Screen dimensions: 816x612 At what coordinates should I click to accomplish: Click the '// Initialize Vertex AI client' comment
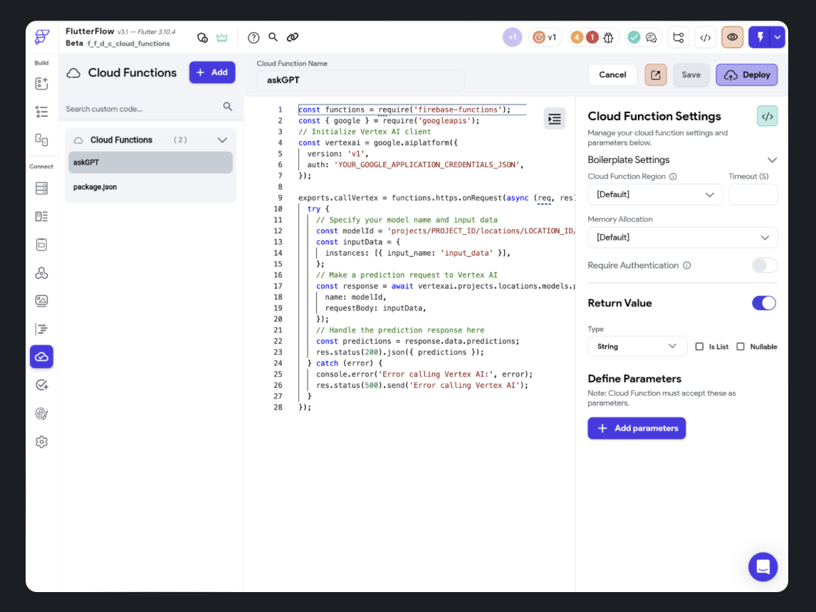(365, 132)
